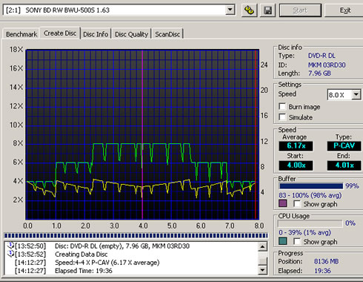This screenshot has height=282, width=363.
Task: Click the Length 7.96 GB value
Action: coord(319,73)
